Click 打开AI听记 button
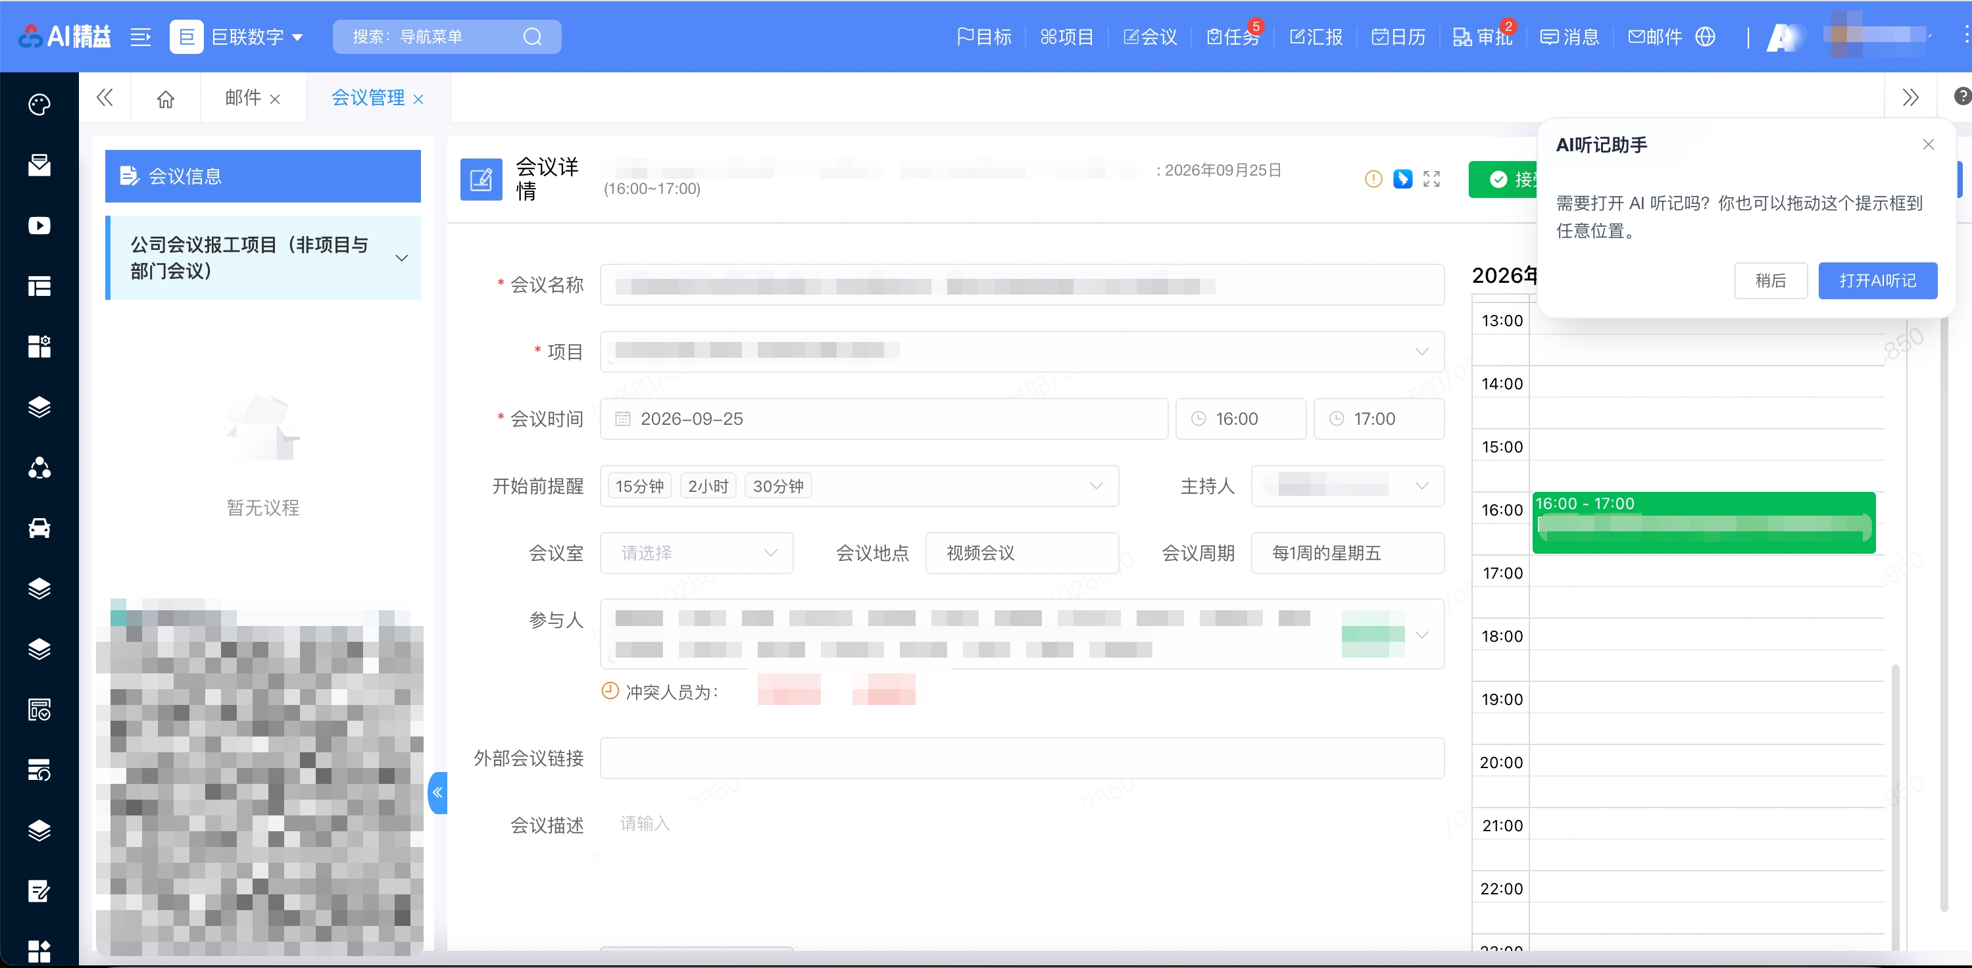 (1878, 281)
